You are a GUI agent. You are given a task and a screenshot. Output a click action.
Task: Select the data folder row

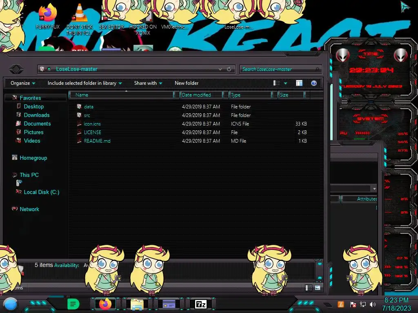click(x=192, y=107)
